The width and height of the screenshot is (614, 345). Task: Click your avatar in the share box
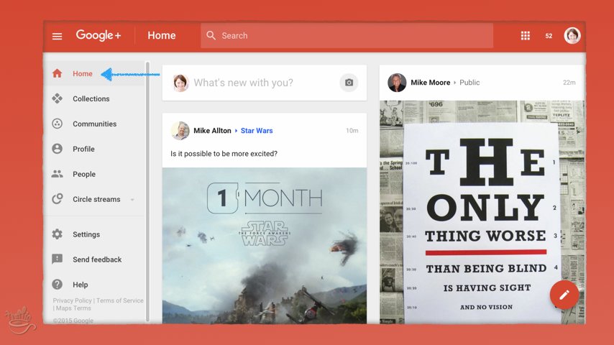point(180,83)
